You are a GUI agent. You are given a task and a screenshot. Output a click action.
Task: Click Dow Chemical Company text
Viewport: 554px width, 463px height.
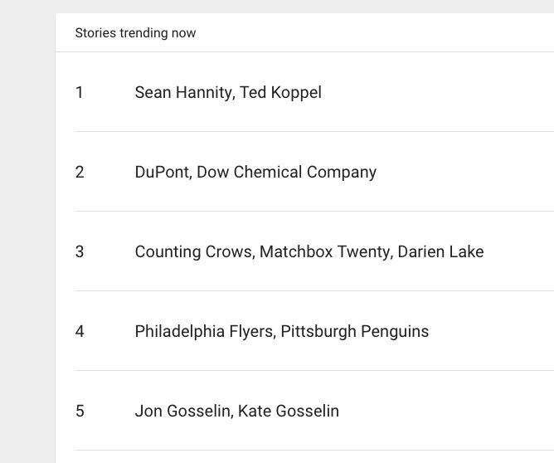287,173
